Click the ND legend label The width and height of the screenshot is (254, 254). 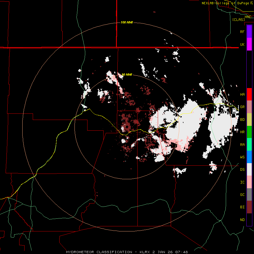tap(242, 220)
